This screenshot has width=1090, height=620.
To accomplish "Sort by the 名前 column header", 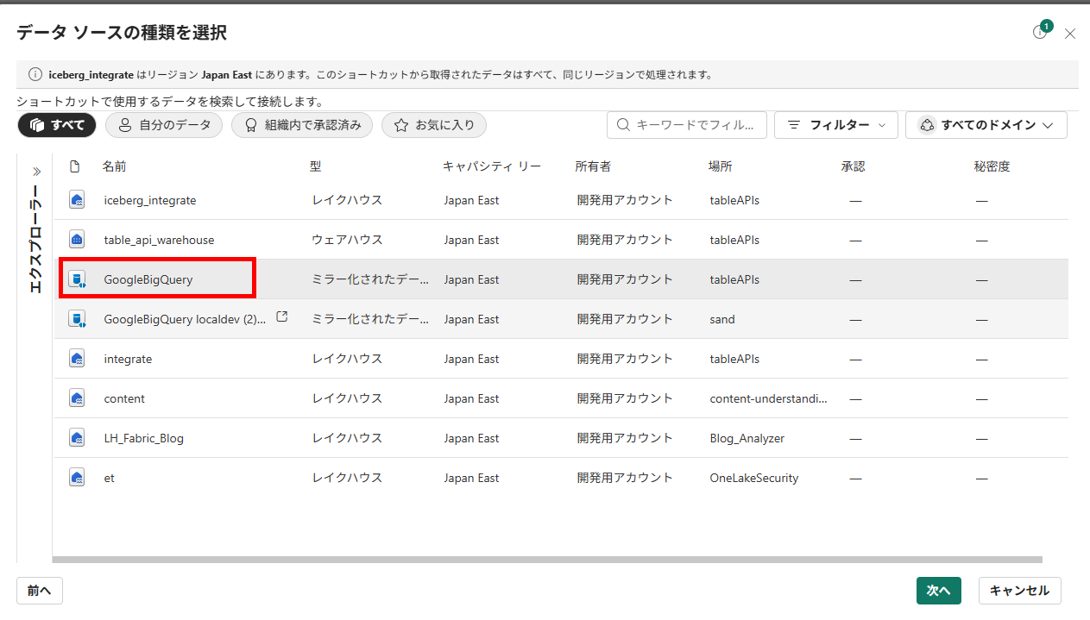I will pos(114,166).
